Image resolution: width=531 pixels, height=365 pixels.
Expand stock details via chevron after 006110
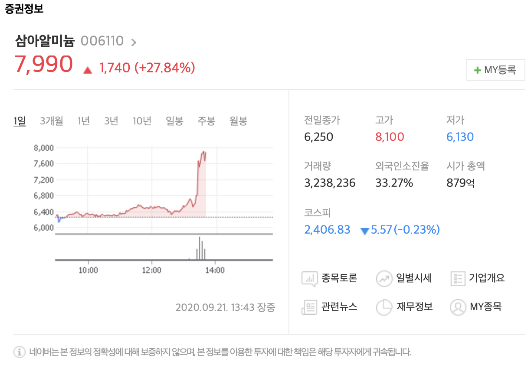click(x=134, y=42)
